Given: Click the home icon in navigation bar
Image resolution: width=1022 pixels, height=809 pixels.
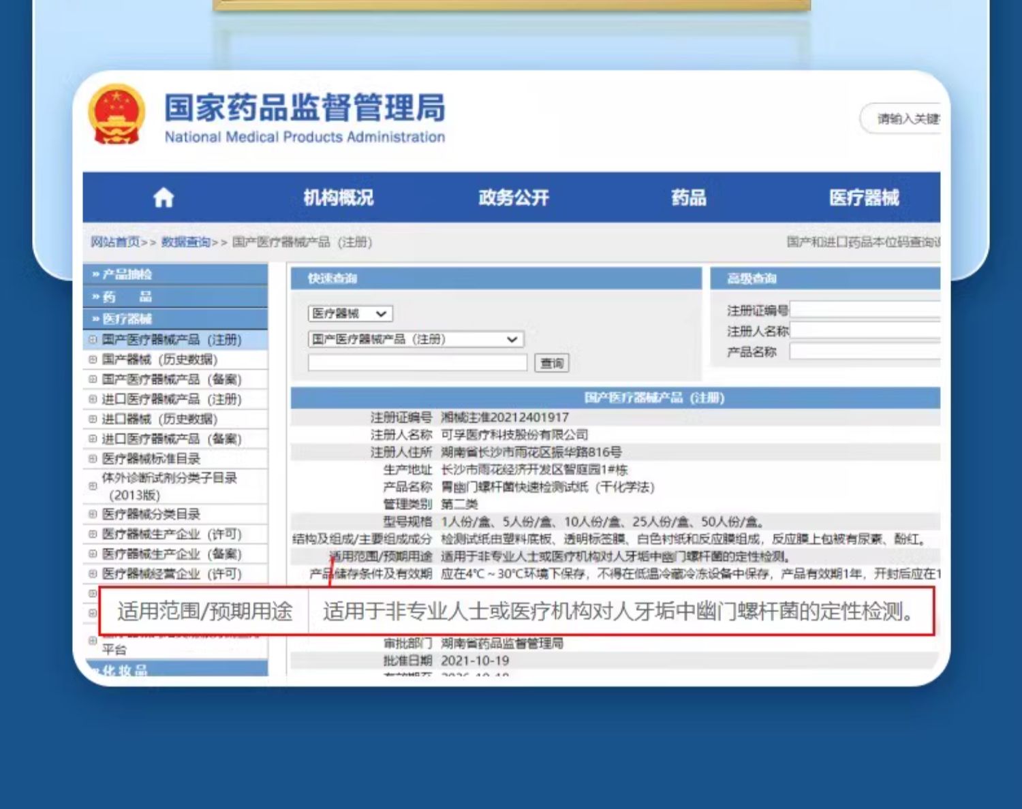Looking at the screenshot, I should 164,198.
